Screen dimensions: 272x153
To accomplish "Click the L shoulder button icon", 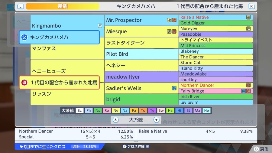I will (x=20, y=6).
